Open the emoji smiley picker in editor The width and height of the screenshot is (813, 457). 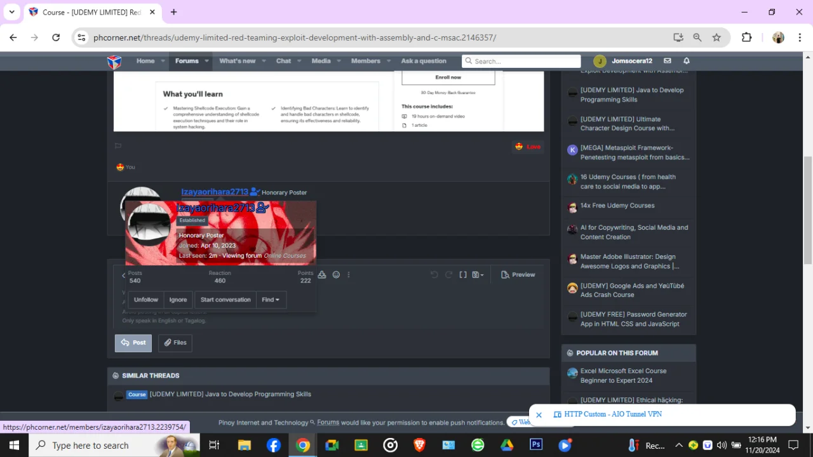click(336, 275)
